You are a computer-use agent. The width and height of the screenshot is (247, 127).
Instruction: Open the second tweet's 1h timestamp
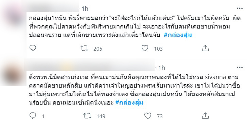pos(162,68)
